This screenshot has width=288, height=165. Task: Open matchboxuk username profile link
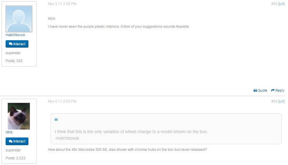15,35
